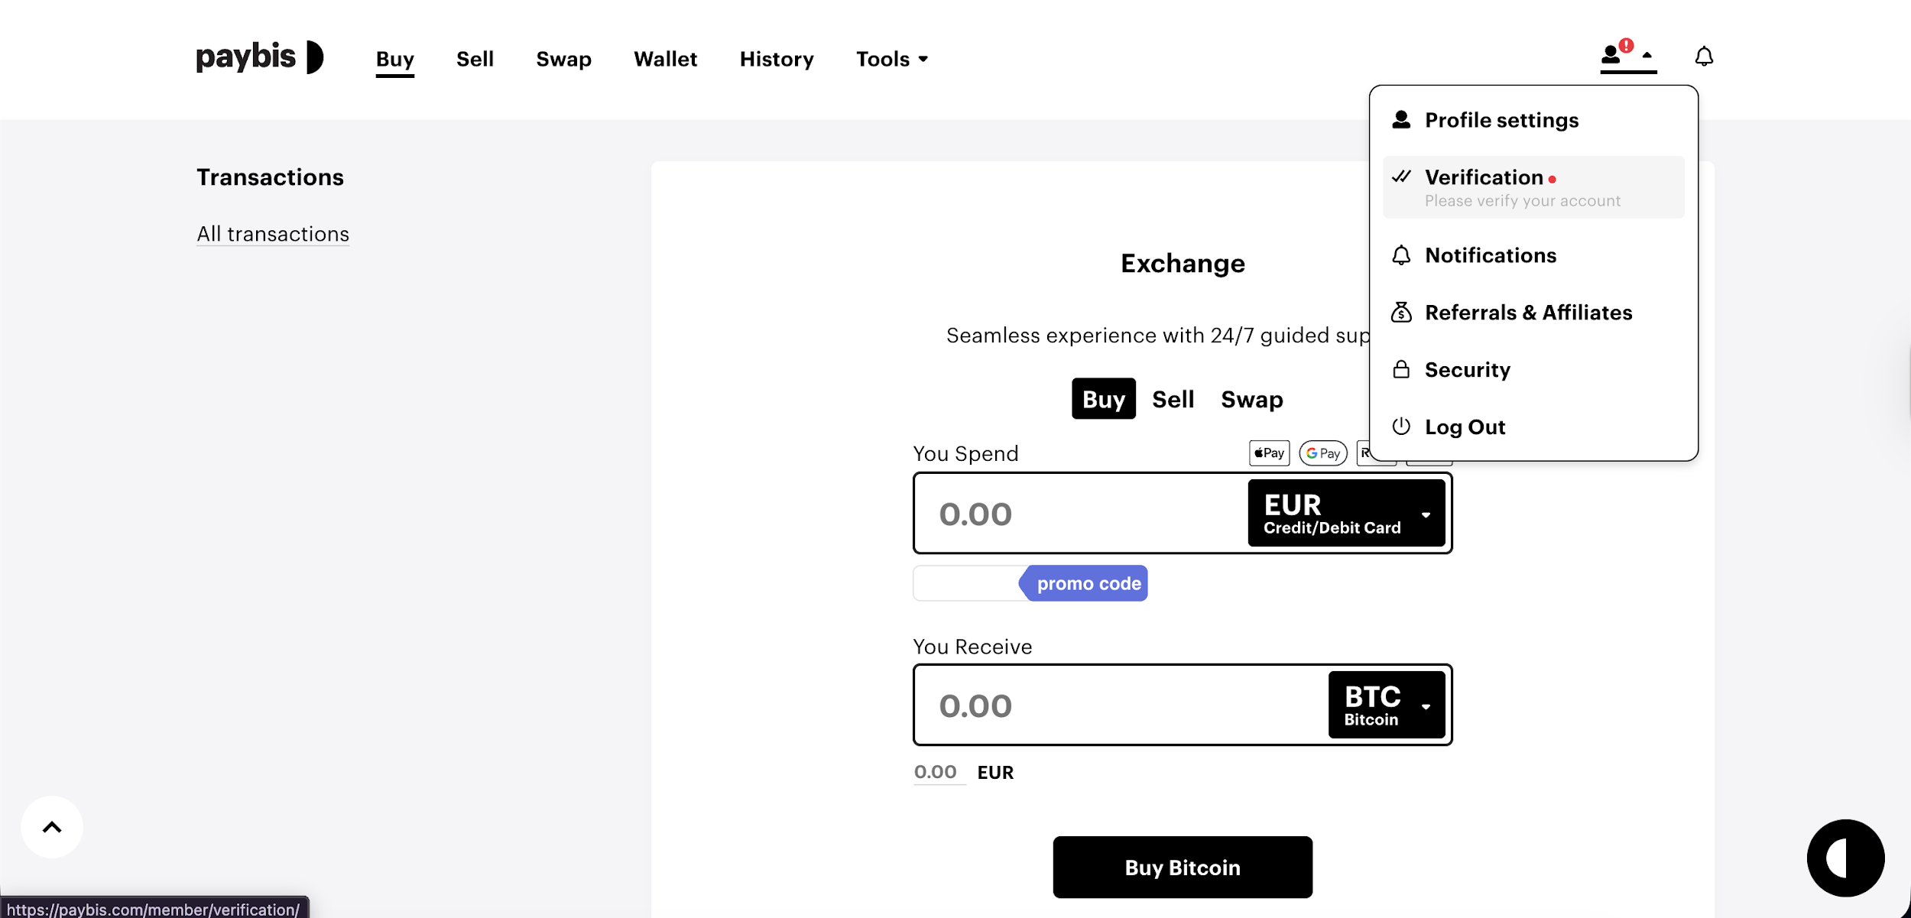Choose Log Out from the account menu

[x=1465, y=427]
